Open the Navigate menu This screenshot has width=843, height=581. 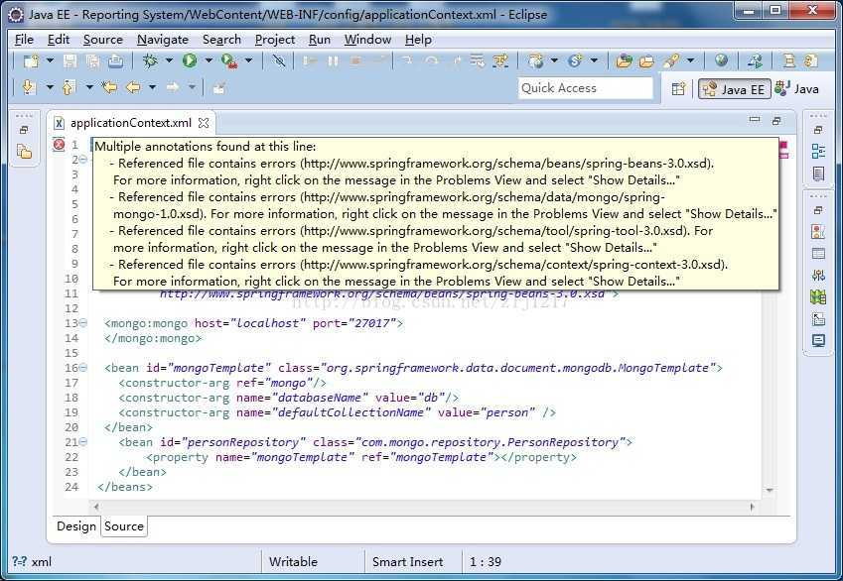click(163, 40)
